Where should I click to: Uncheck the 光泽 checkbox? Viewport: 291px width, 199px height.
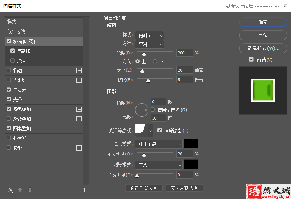pos(9,99)
